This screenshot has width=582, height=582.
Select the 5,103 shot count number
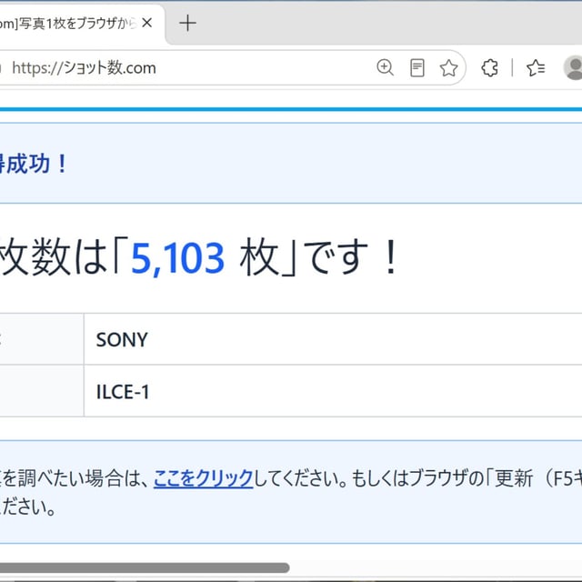[178, 257]
